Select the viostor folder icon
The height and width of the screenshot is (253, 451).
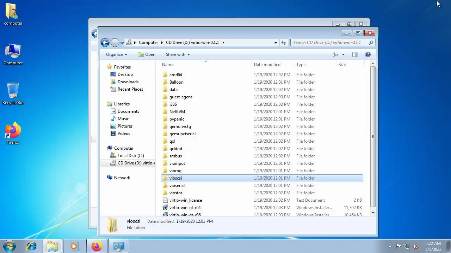[x=165, y=193]
